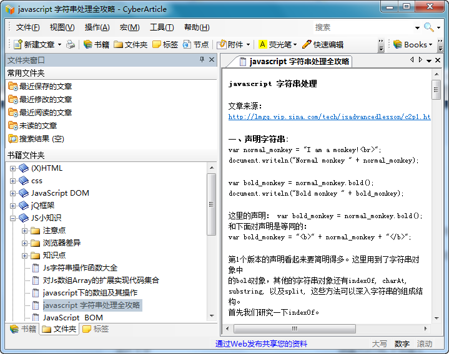
Task: Click the search magnifier icon
Action: click(429, 27)
